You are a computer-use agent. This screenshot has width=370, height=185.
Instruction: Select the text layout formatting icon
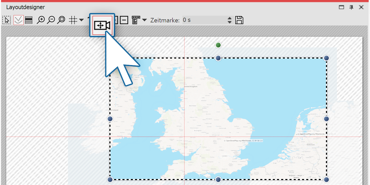(x=136, y=20)
